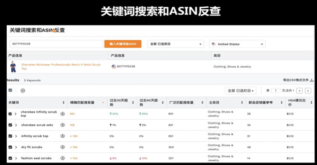Uncheck cherokee infinity scrub top row
317x165 pixels.
10,114
